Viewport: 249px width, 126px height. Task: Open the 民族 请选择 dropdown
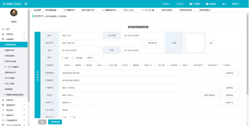pos(95,58)
